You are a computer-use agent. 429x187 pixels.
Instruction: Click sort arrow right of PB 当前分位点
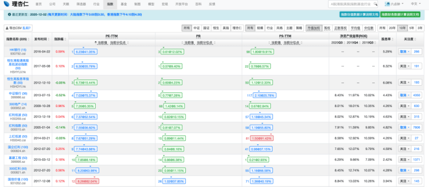(214, 43)
